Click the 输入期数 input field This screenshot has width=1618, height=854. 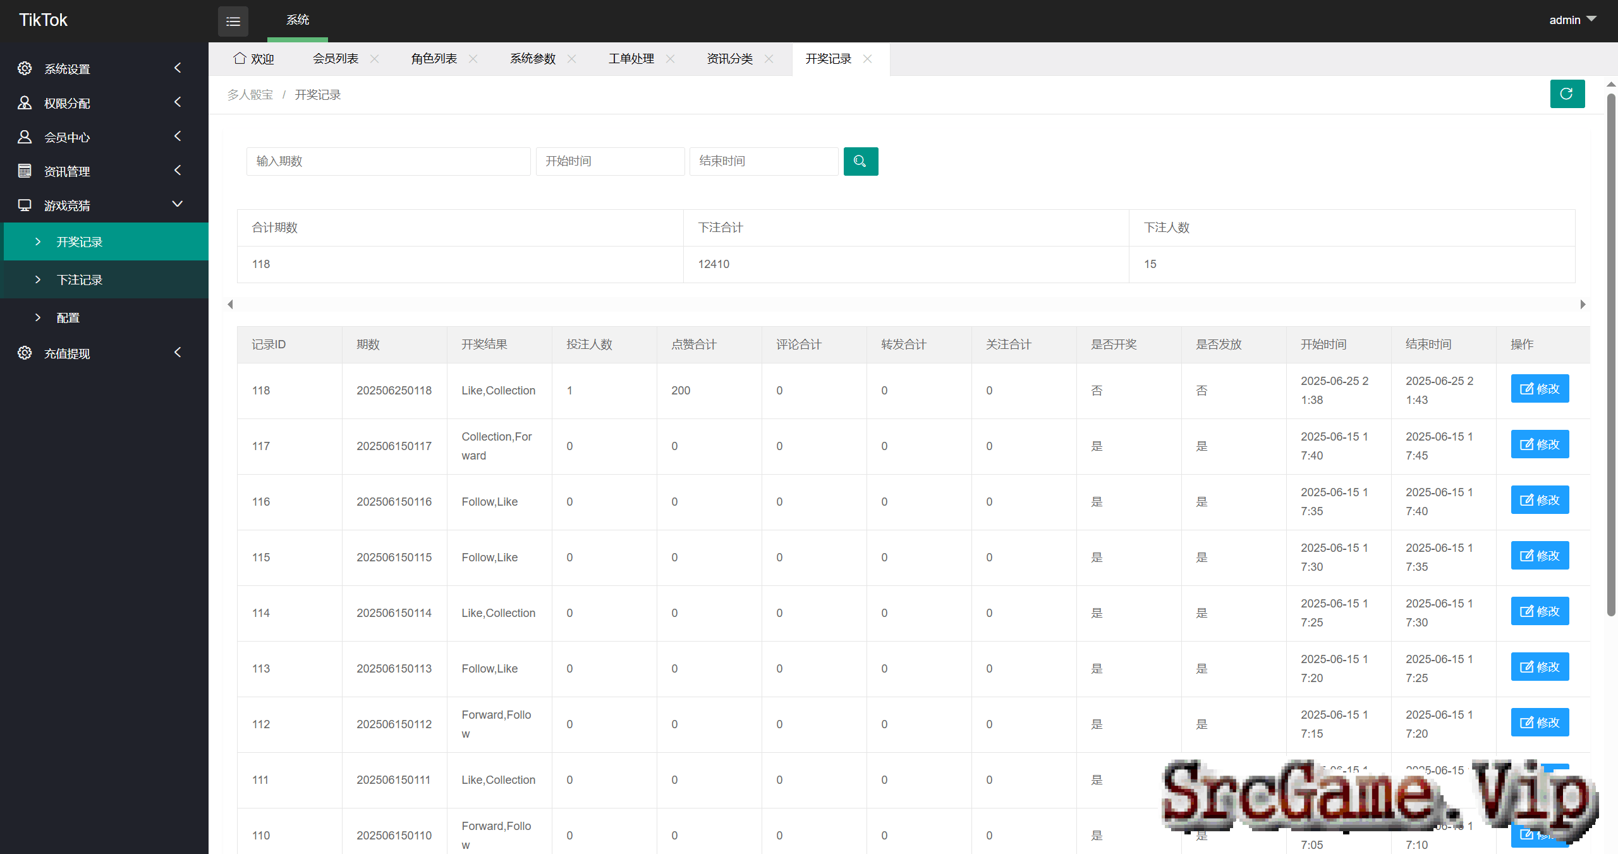388,161
